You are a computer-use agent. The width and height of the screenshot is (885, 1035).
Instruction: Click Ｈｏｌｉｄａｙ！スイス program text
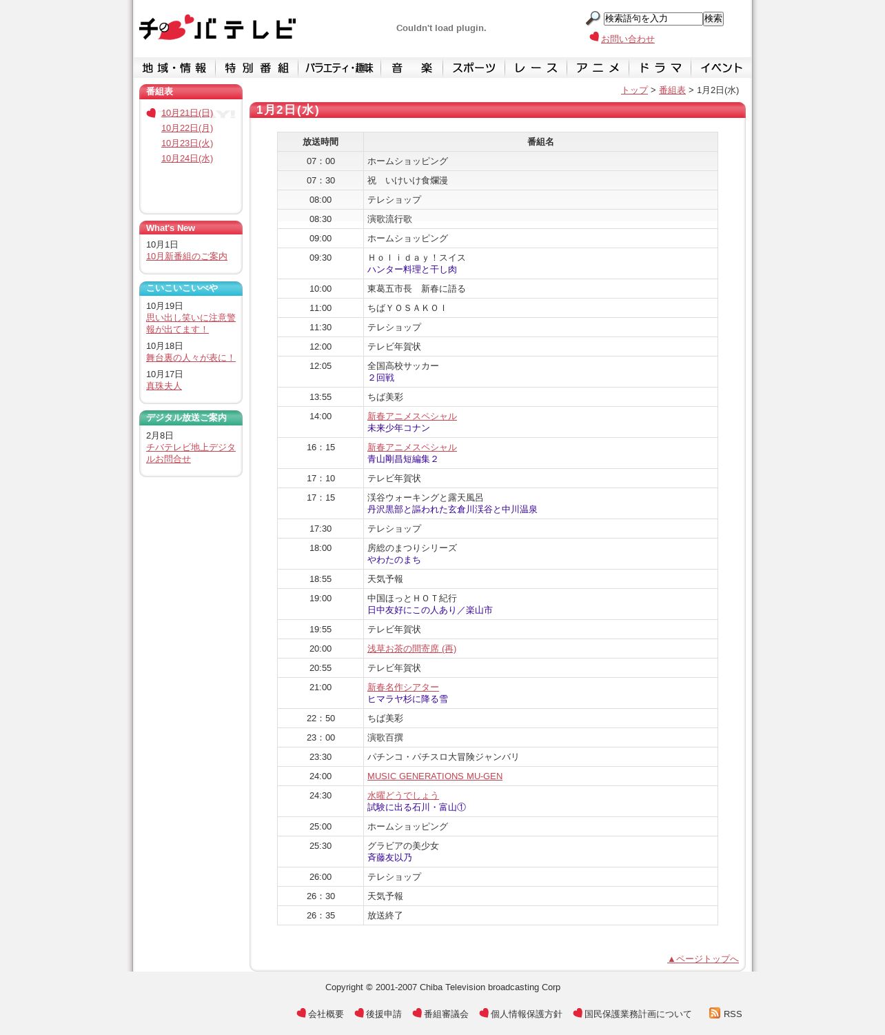(416, 258)
